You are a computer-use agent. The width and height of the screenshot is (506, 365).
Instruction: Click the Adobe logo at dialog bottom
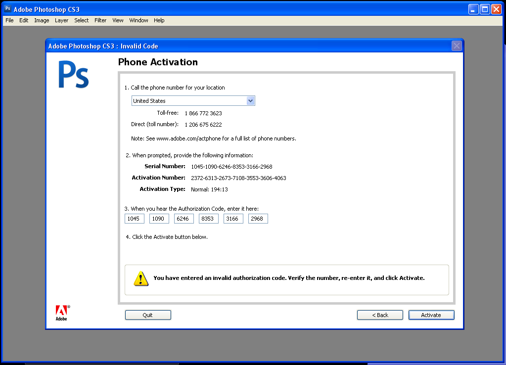(62, 313)
